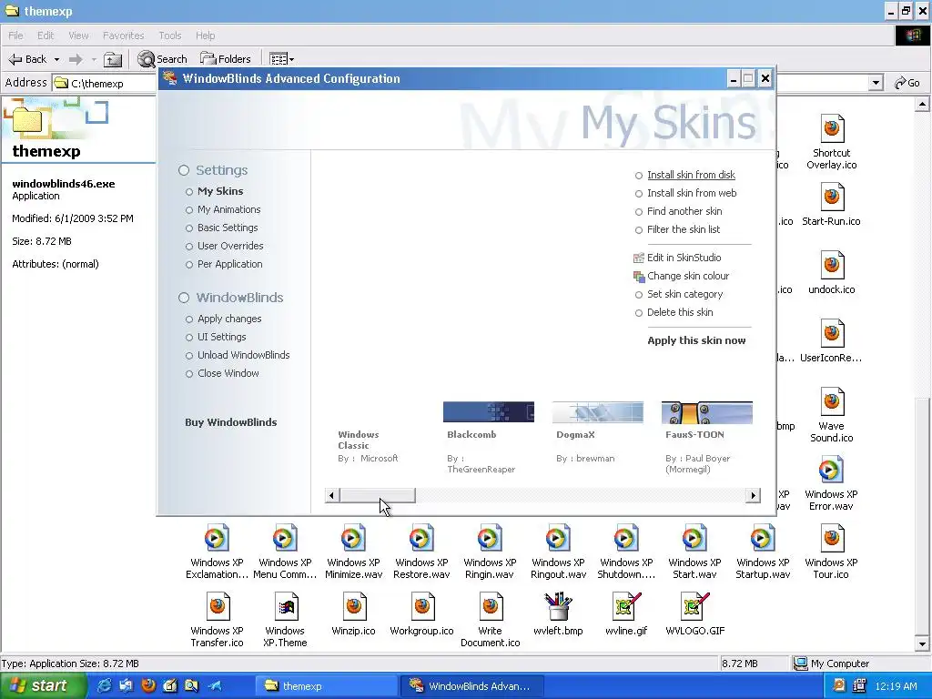Select the Start-Run.ico file
Image resolution: width=932 pixels, height=699 pixels.
[832, 198]
